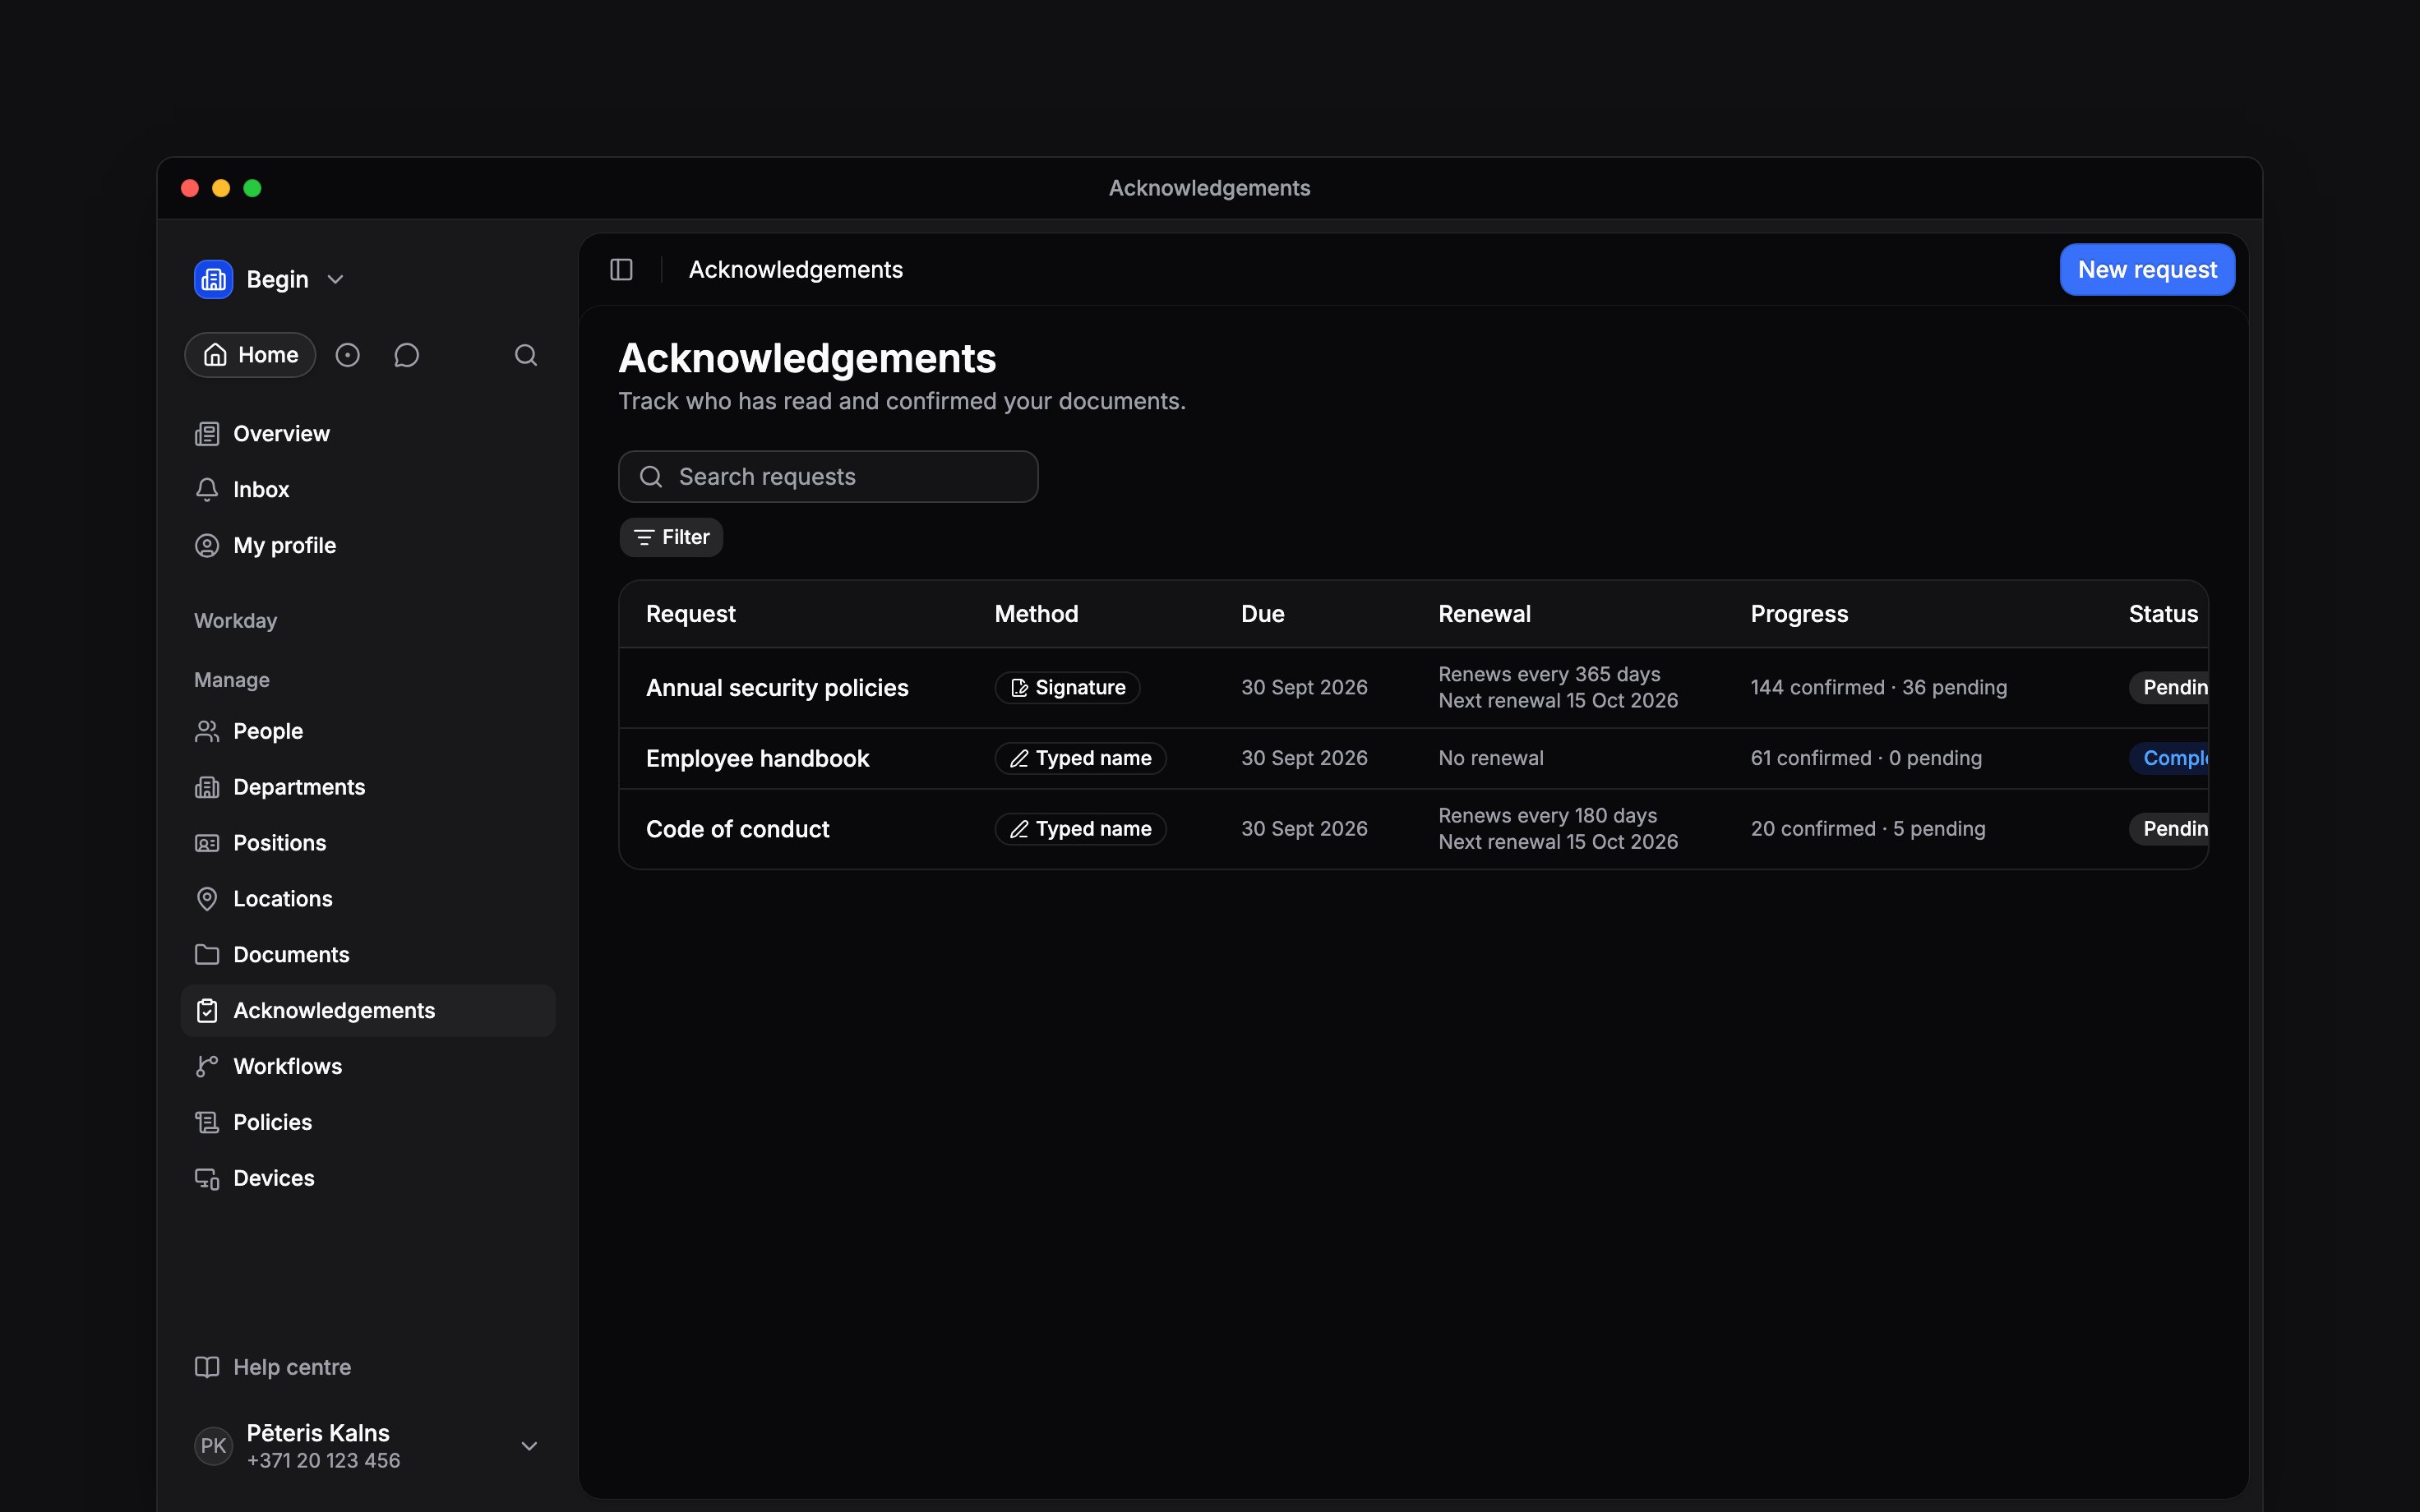The height and width of the screenshot is (1512, 2420).
Task: Click the Request column header
Action: [690, 614]
